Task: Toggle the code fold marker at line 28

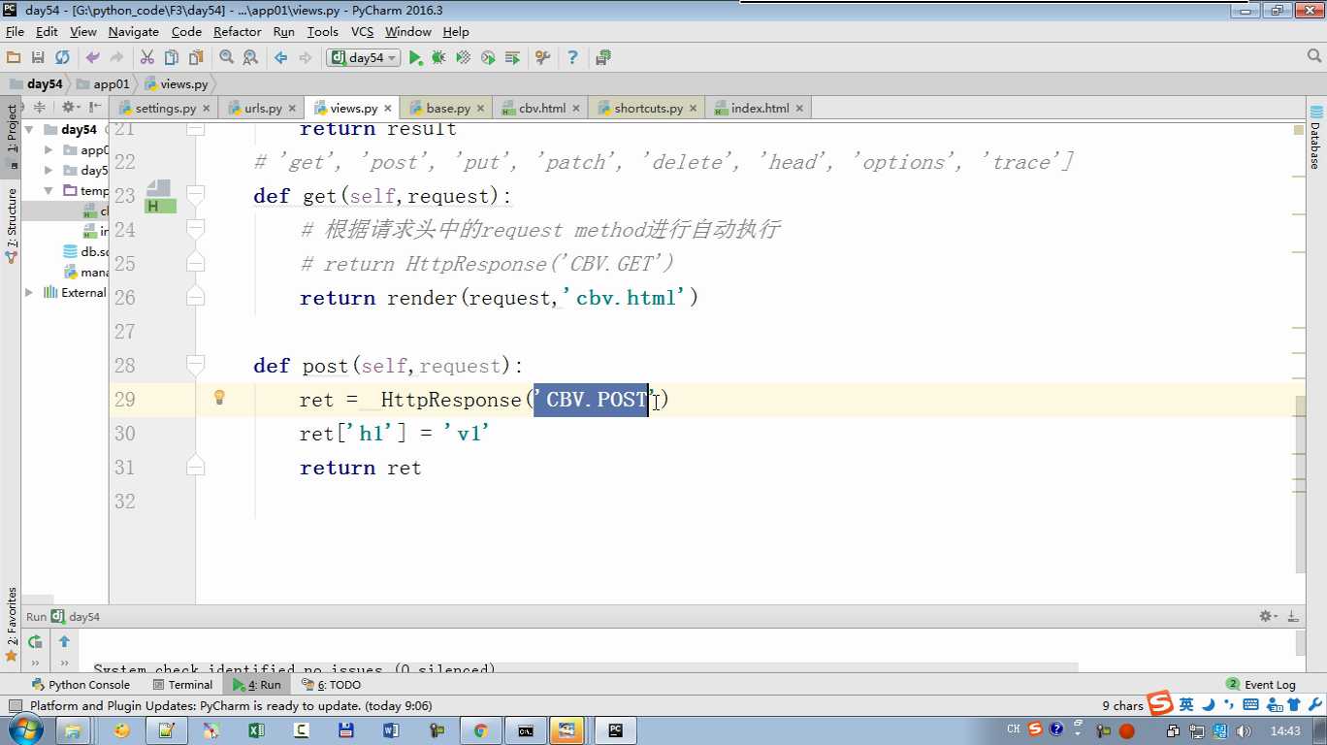Action: click(195, 365)
